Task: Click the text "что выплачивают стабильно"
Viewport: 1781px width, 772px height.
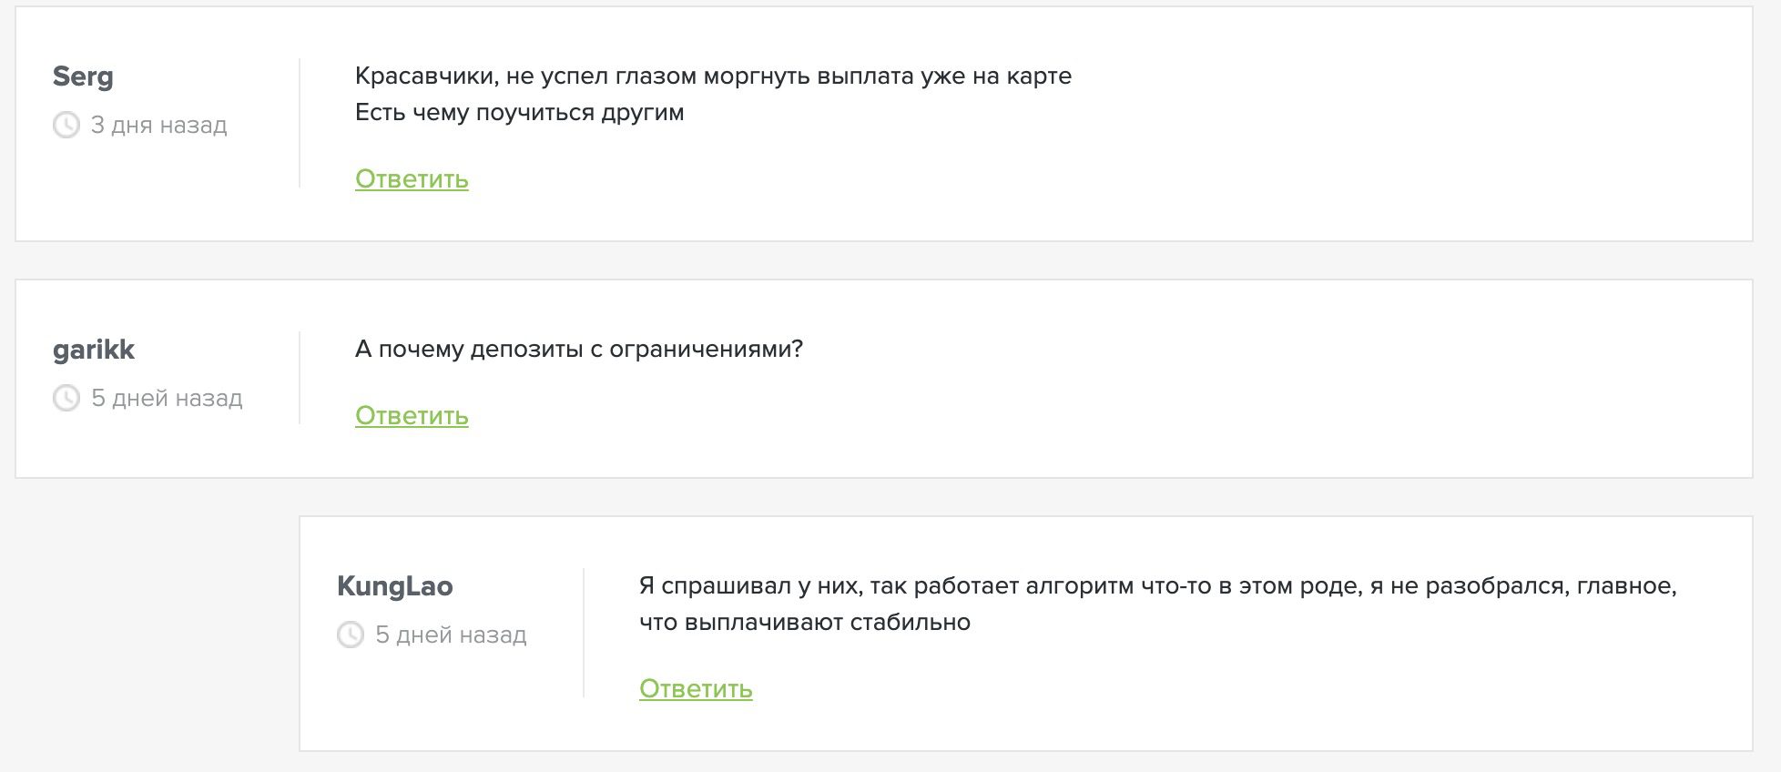Action: tap(805, 623)
